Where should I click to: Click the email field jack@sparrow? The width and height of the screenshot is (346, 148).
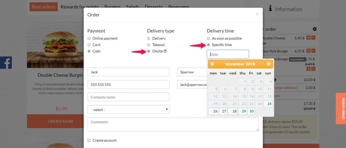coord(192,84)
